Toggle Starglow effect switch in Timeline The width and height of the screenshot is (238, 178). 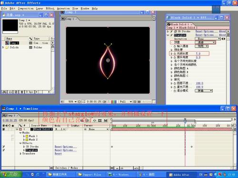tap(3, 150)
